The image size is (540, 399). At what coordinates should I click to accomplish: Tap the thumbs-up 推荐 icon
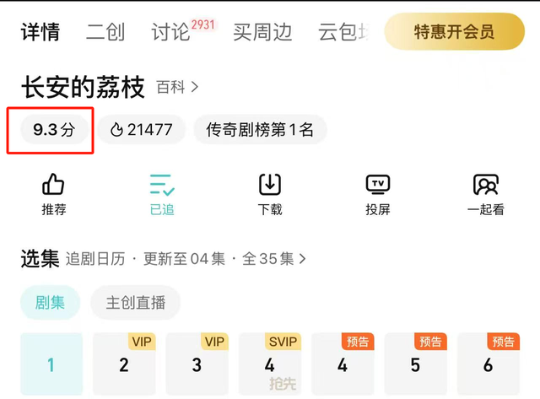click(x=53, y=184)
